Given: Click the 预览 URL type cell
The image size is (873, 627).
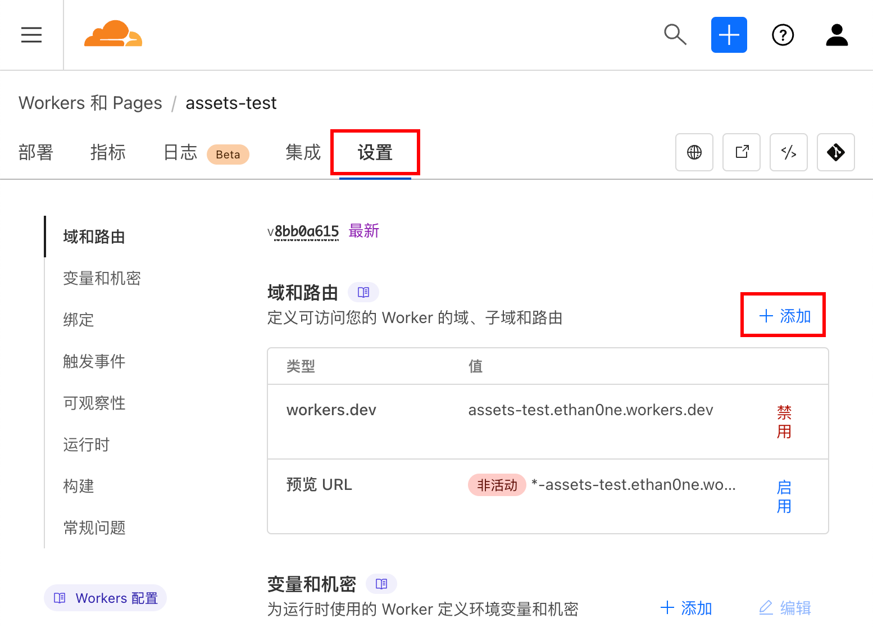Looking at the screenshot, I should 319,484.
